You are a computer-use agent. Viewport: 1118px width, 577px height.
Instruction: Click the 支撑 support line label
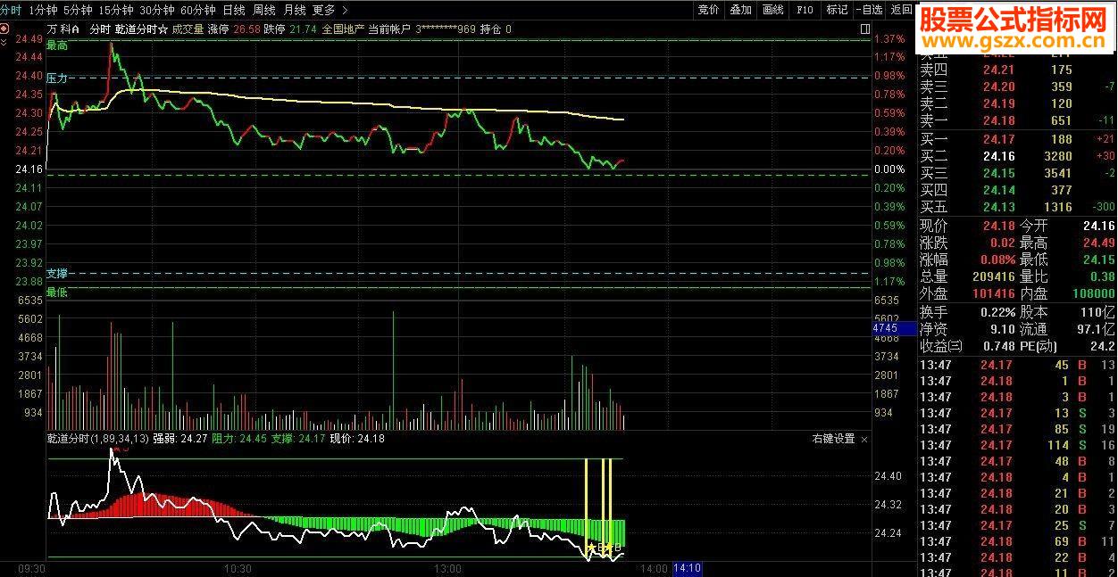[57, 273]
